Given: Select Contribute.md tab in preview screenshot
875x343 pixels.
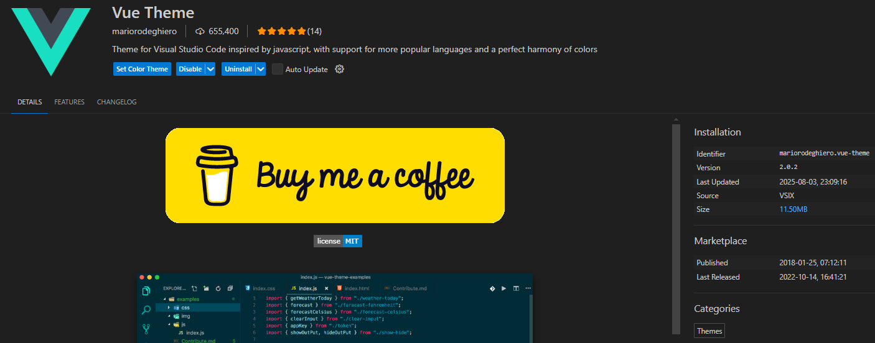Looking at the screenshot, I should point(405,288).
